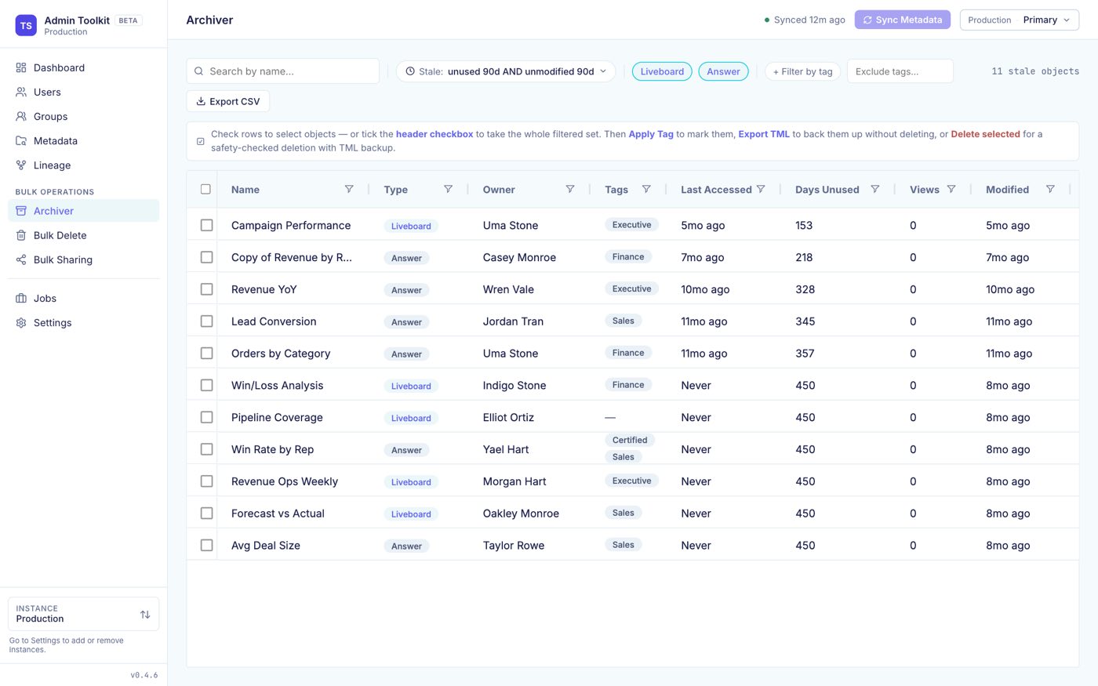
Task: Open the Production Primary environment dropdown
Action: click(1019, 20)
